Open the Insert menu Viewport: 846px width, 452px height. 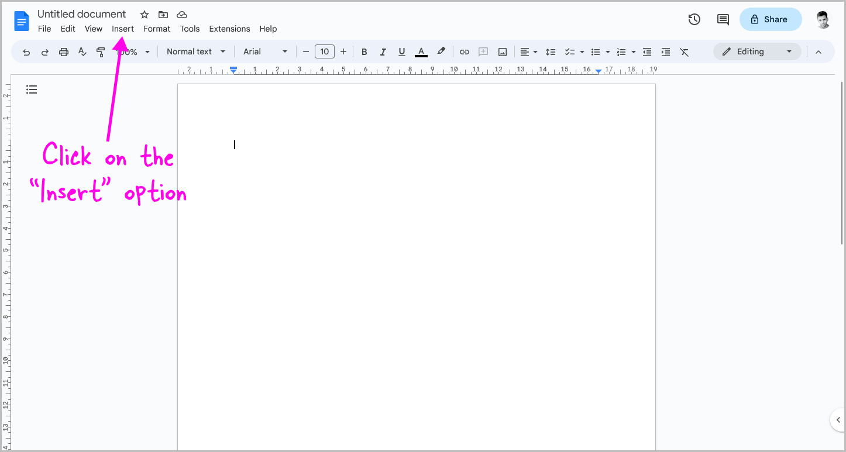click(123, 29)
